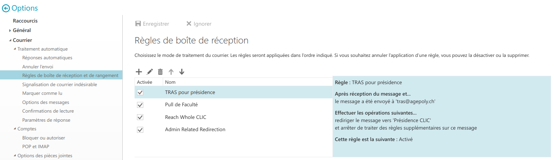Expand the Général section
Image resolution: width=555 pixels, height=160 pixels.
[10, 30]
